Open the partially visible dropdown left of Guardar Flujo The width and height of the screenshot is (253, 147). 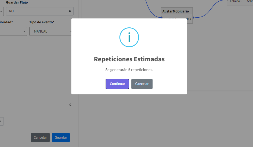(x=1, y=11)
